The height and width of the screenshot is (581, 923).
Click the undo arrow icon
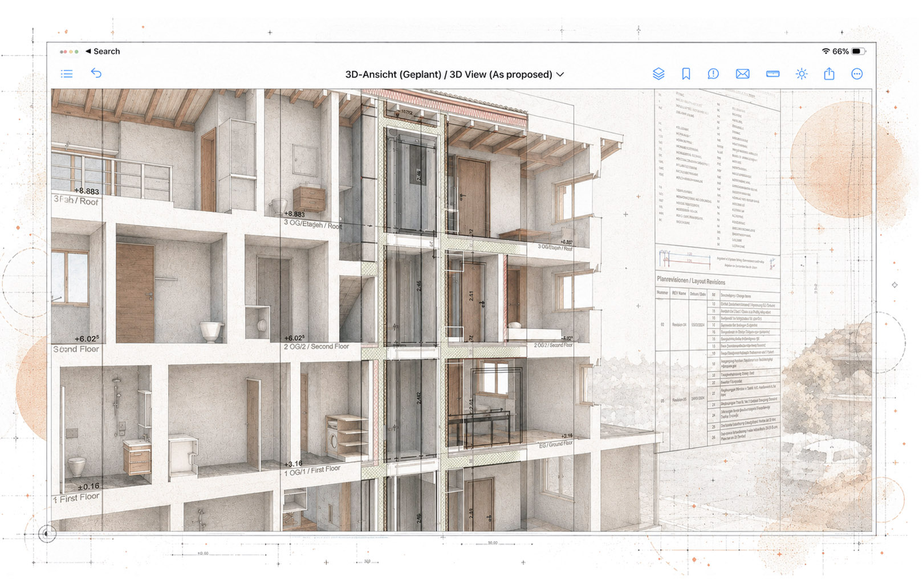point(96,73)
